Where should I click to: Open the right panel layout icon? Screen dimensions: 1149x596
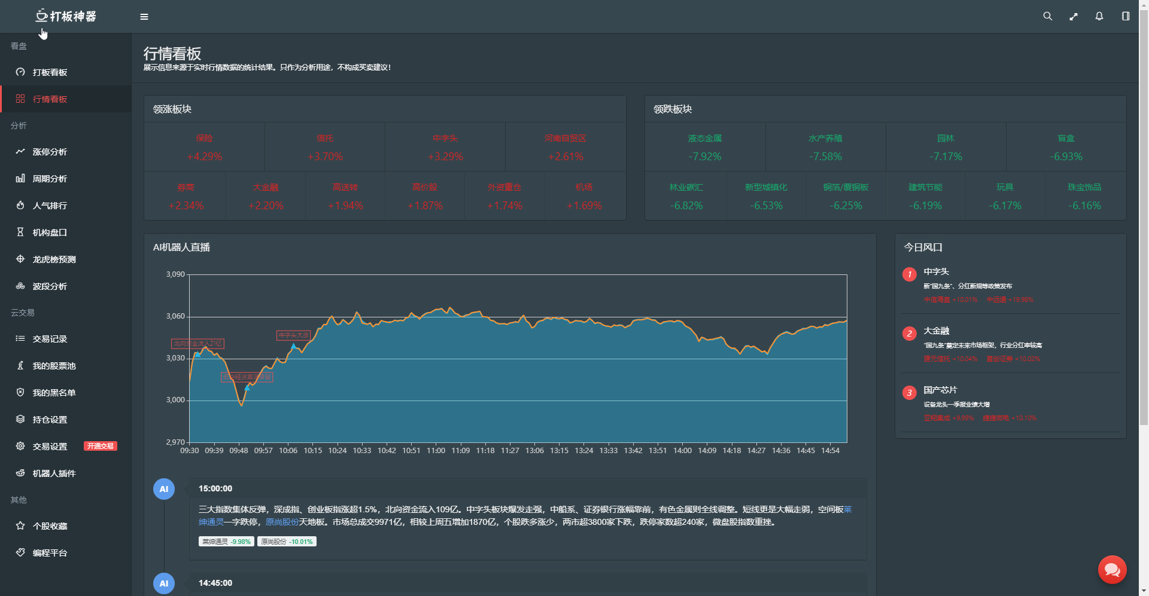point(1126,17)
